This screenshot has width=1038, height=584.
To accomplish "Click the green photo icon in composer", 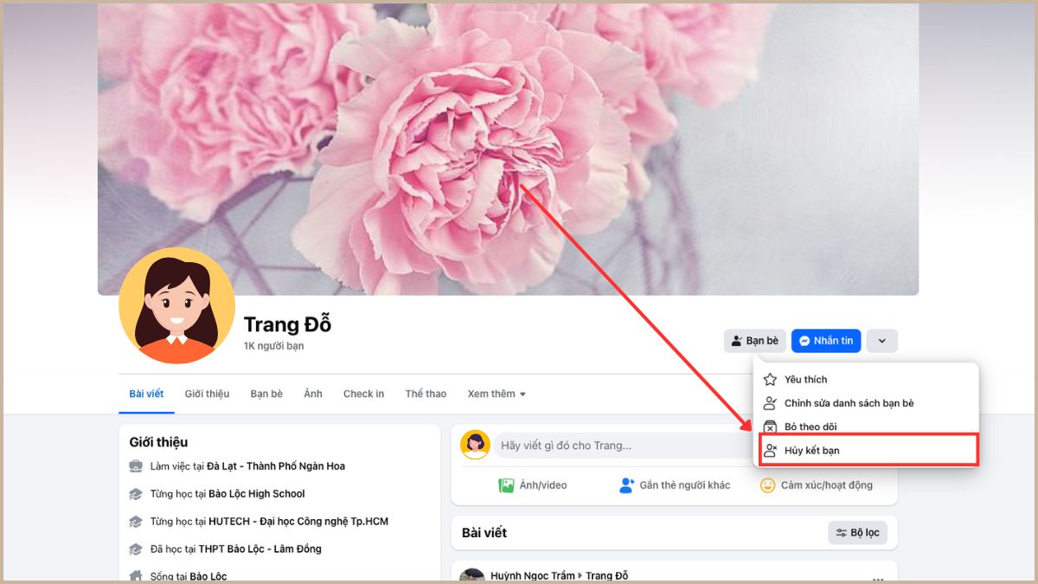I will click(x=506, y=485).
